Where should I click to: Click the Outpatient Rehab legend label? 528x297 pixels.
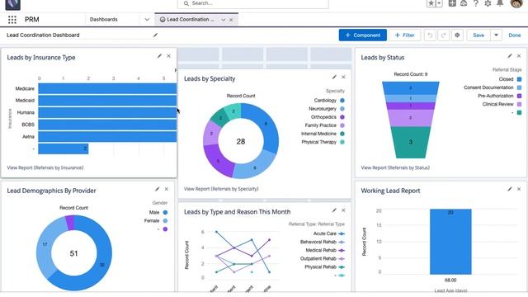click(x=318, y=258)
